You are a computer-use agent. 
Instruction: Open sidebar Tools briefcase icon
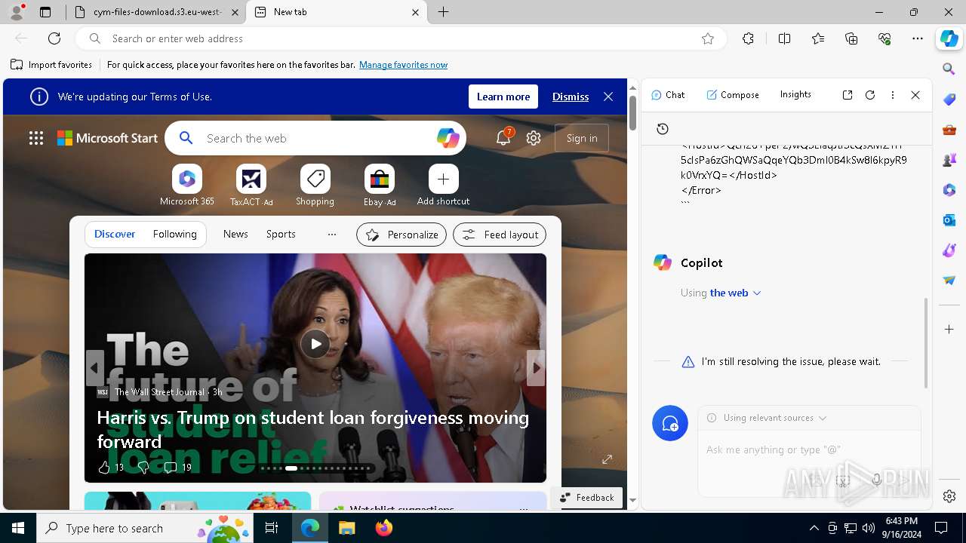(x=949, y=130)
